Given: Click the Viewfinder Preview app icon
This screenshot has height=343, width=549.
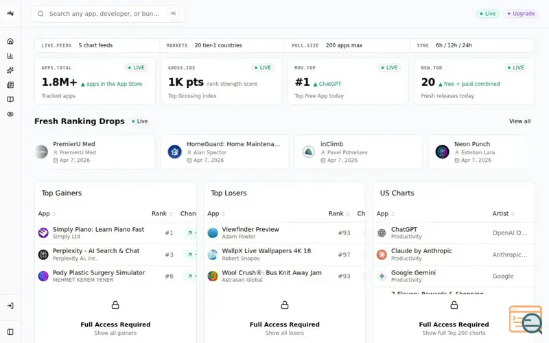Looking at the screenshot, I should (x=213, y=233).
